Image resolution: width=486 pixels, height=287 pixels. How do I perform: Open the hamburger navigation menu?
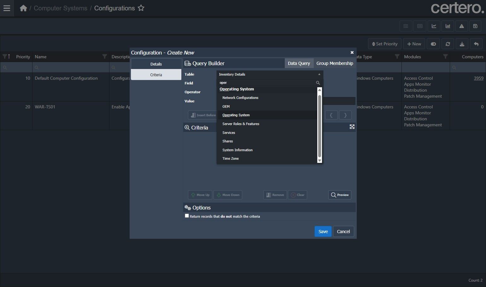pyautogui.click(x=7, y=8)
